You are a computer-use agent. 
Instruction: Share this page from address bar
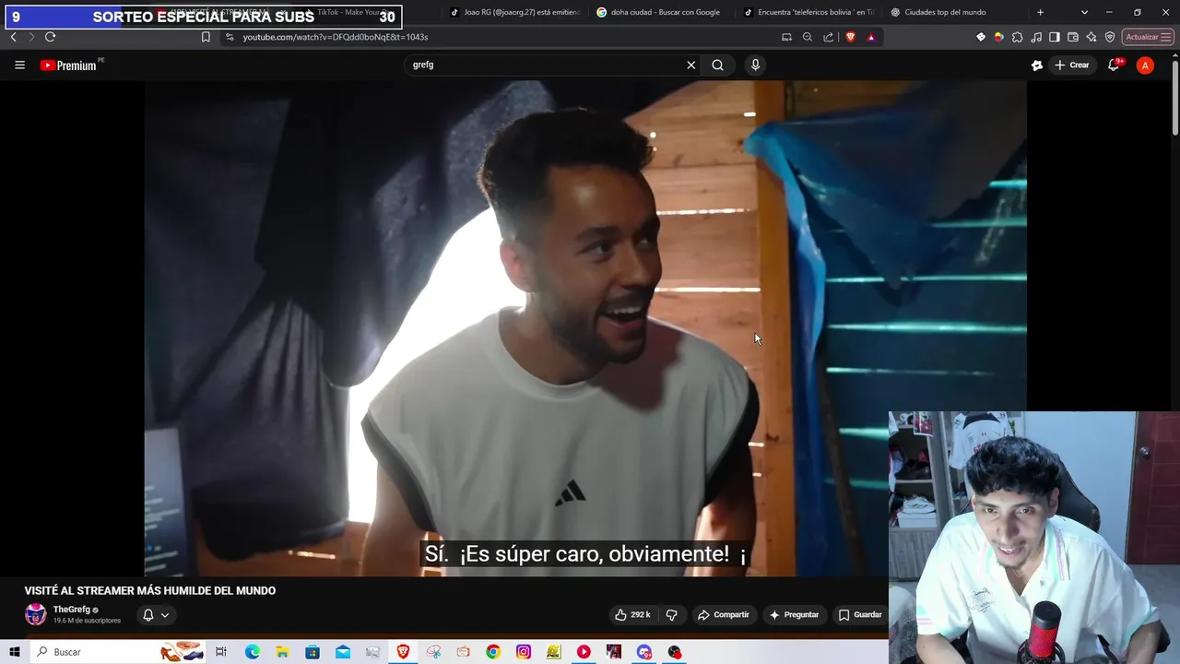[x=828, y=37]
